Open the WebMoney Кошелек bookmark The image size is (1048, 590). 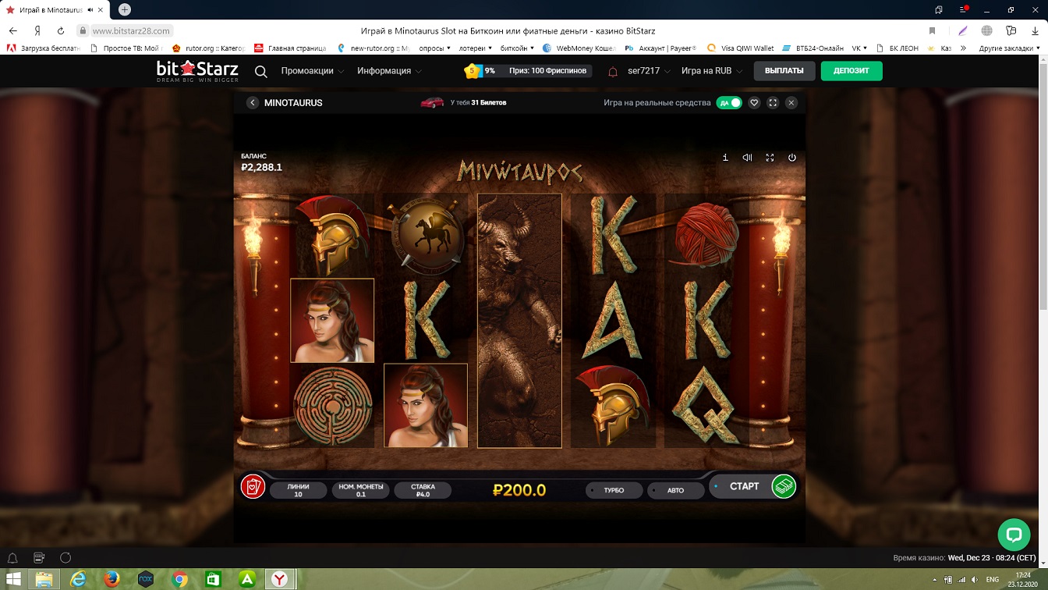(579, 48)
